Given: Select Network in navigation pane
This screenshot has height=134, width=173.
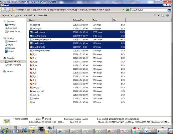Looking at the screenshot, I should [x=10, y=71].
